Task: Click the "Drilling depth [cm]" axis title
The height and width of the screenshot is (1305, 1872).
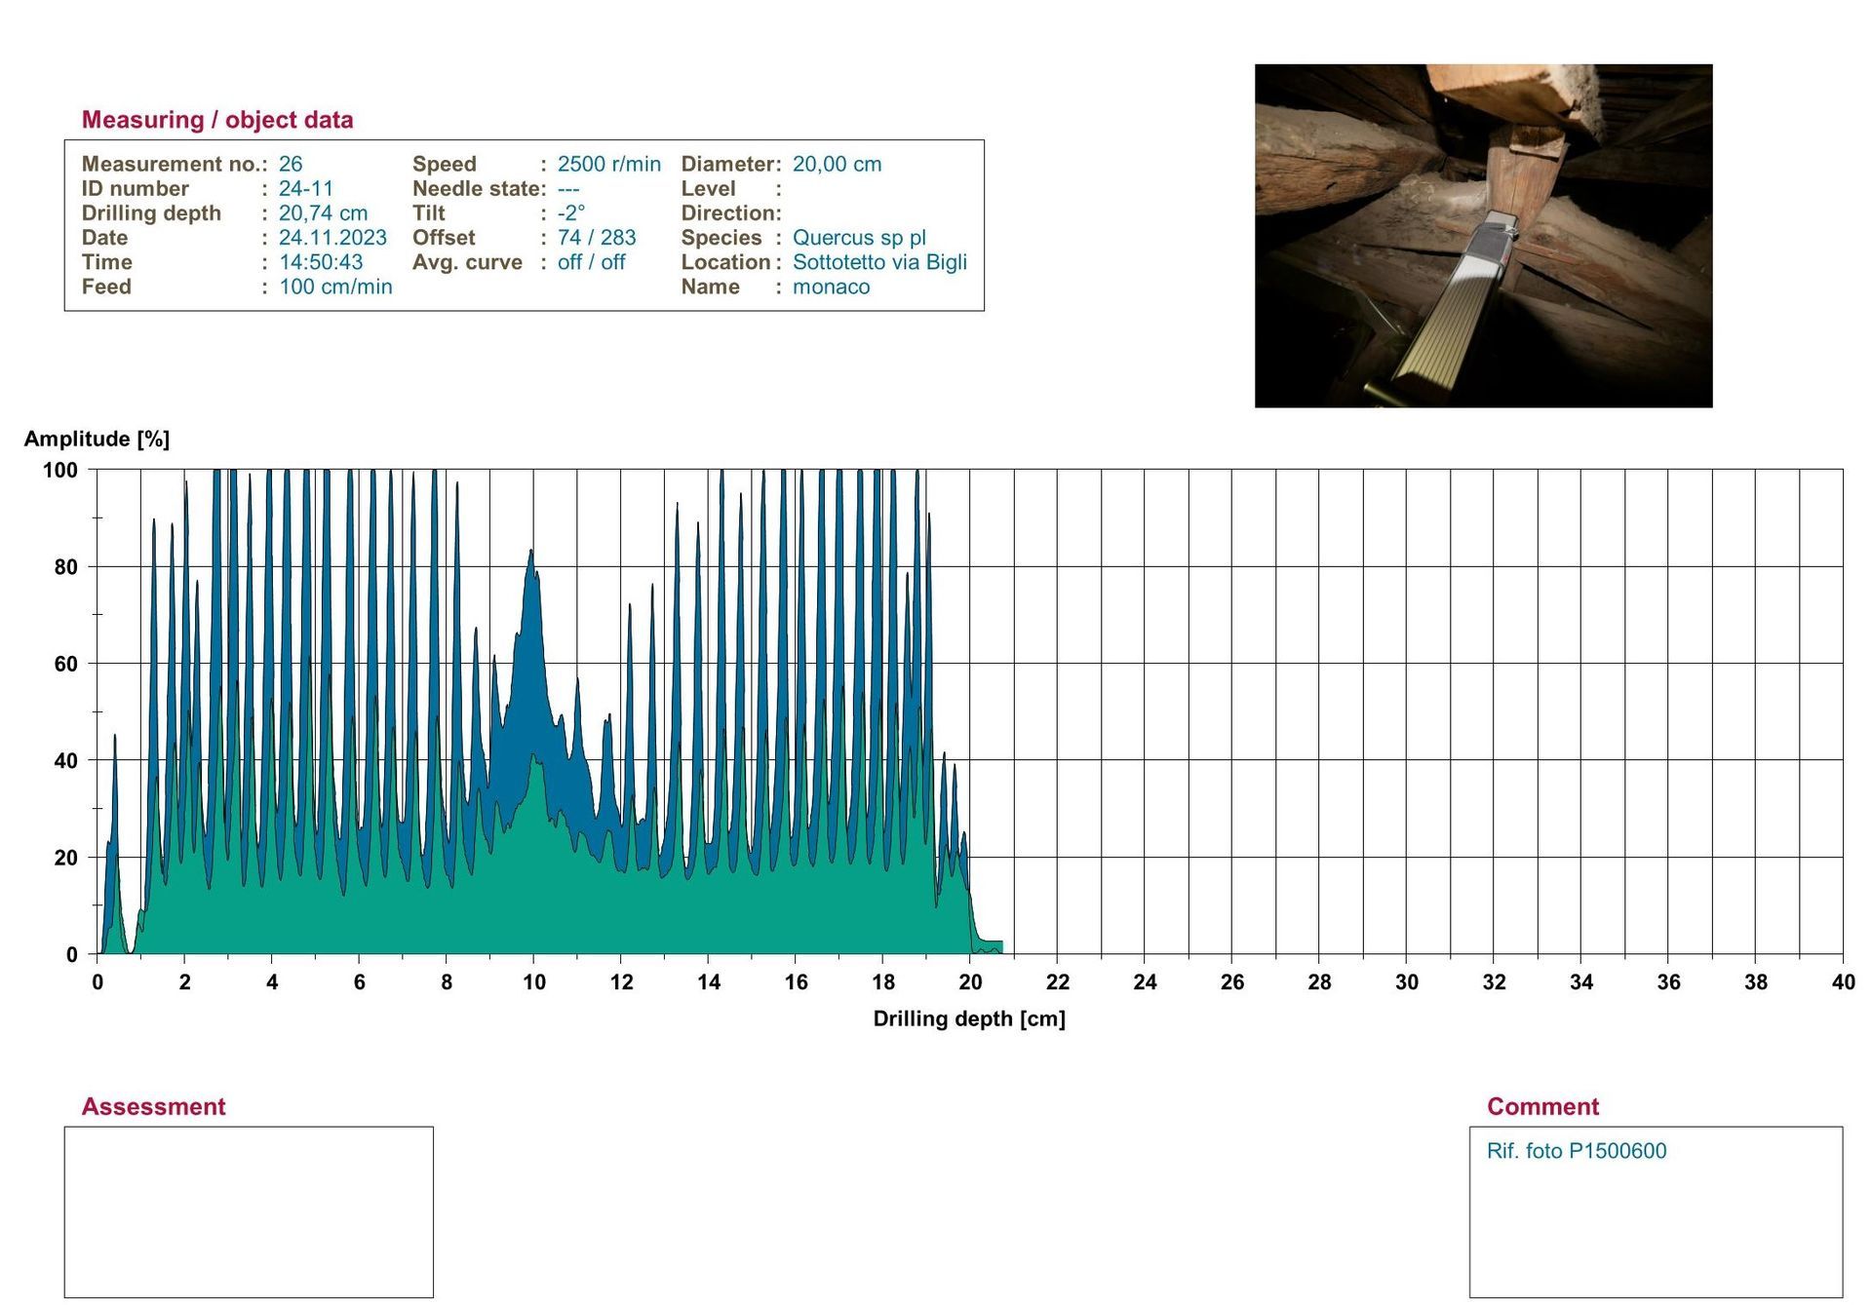Action: (x=969, y=1018)
